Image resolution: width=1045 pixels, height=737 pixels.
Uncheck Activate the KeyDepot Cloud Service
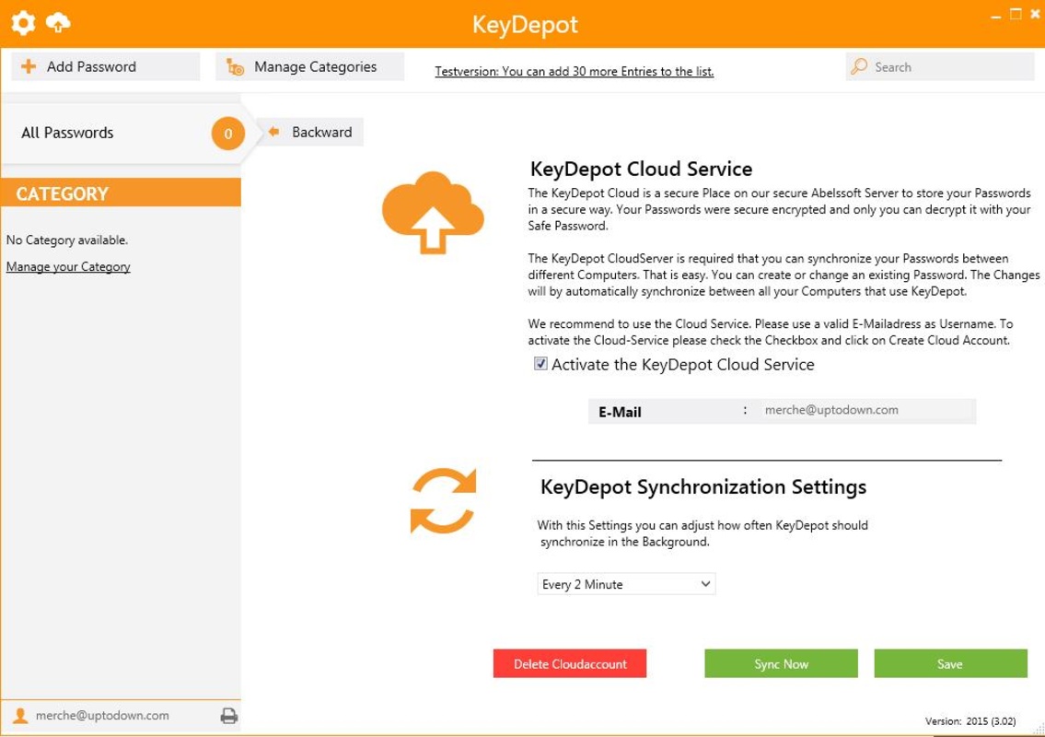pyautogui.click(x=541, y=364)
